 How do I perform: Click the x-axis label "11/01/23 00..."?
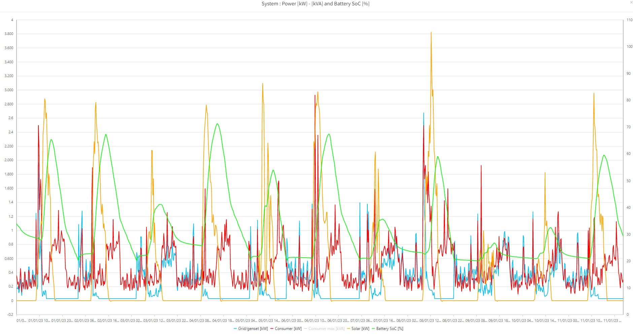coord(568,321)
